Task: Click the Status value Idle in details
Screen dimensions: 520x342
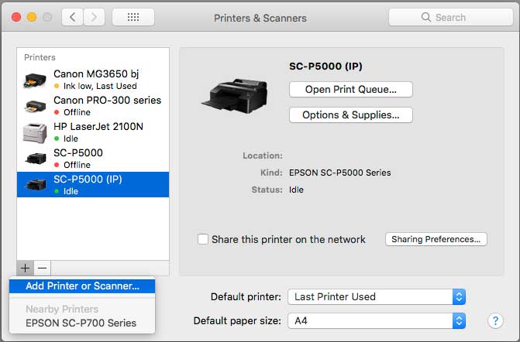Action: point(296,190)
